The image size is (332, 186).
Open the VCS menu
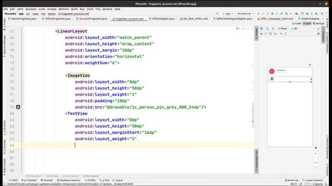98,9
